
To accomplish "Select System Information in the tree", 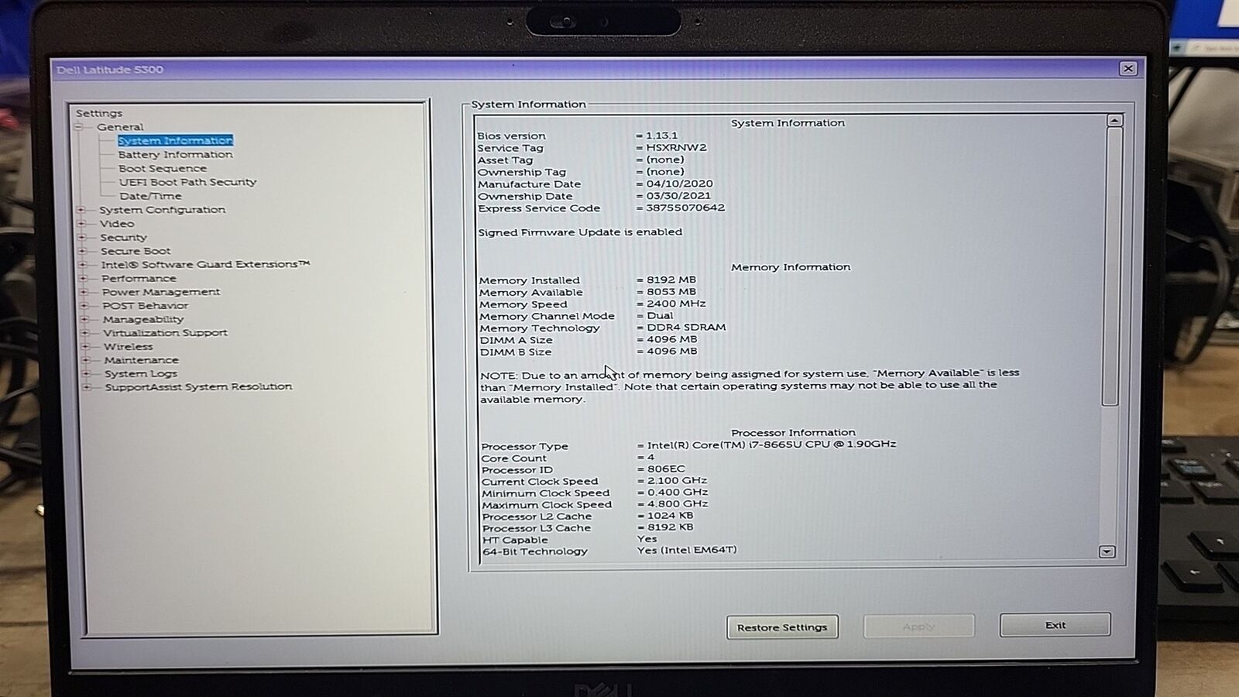I will (x=175, y=141).
